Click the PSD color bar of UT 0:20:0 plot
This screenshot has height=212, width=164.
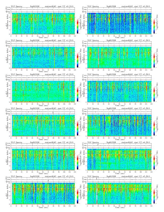tap(77, 26)
